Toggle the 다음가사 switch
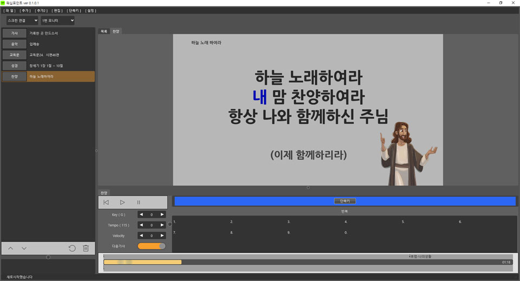The width and height of the screenshot is (520, 281). (152, 246)
